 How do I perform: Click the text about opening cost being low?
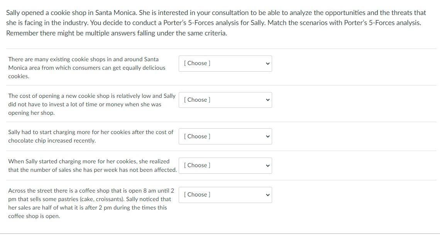pos(91,104)
